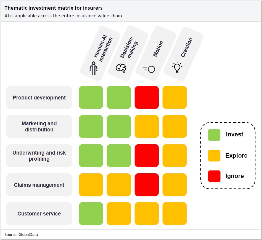This screenshot has height=240, width=262.
Task: Click the green Invest legend swatch
Action: 214,135
